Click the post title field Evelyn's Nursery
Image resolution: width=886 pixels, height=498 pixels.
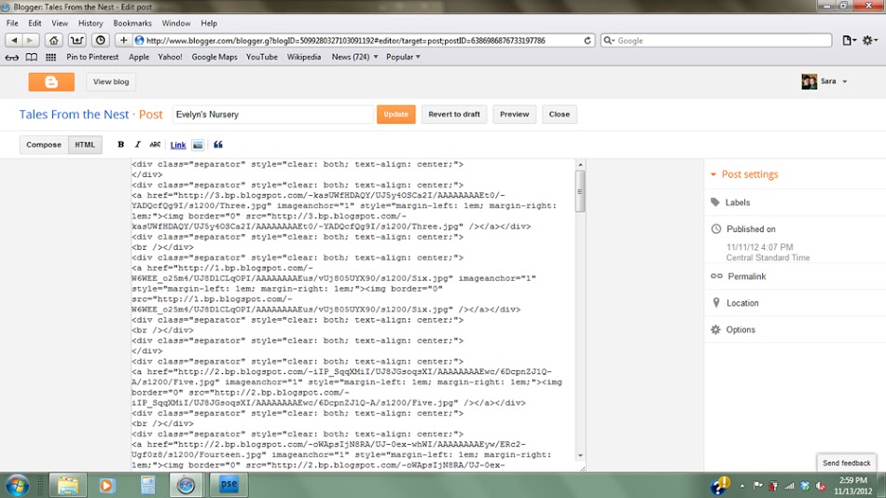pos(273,114)
